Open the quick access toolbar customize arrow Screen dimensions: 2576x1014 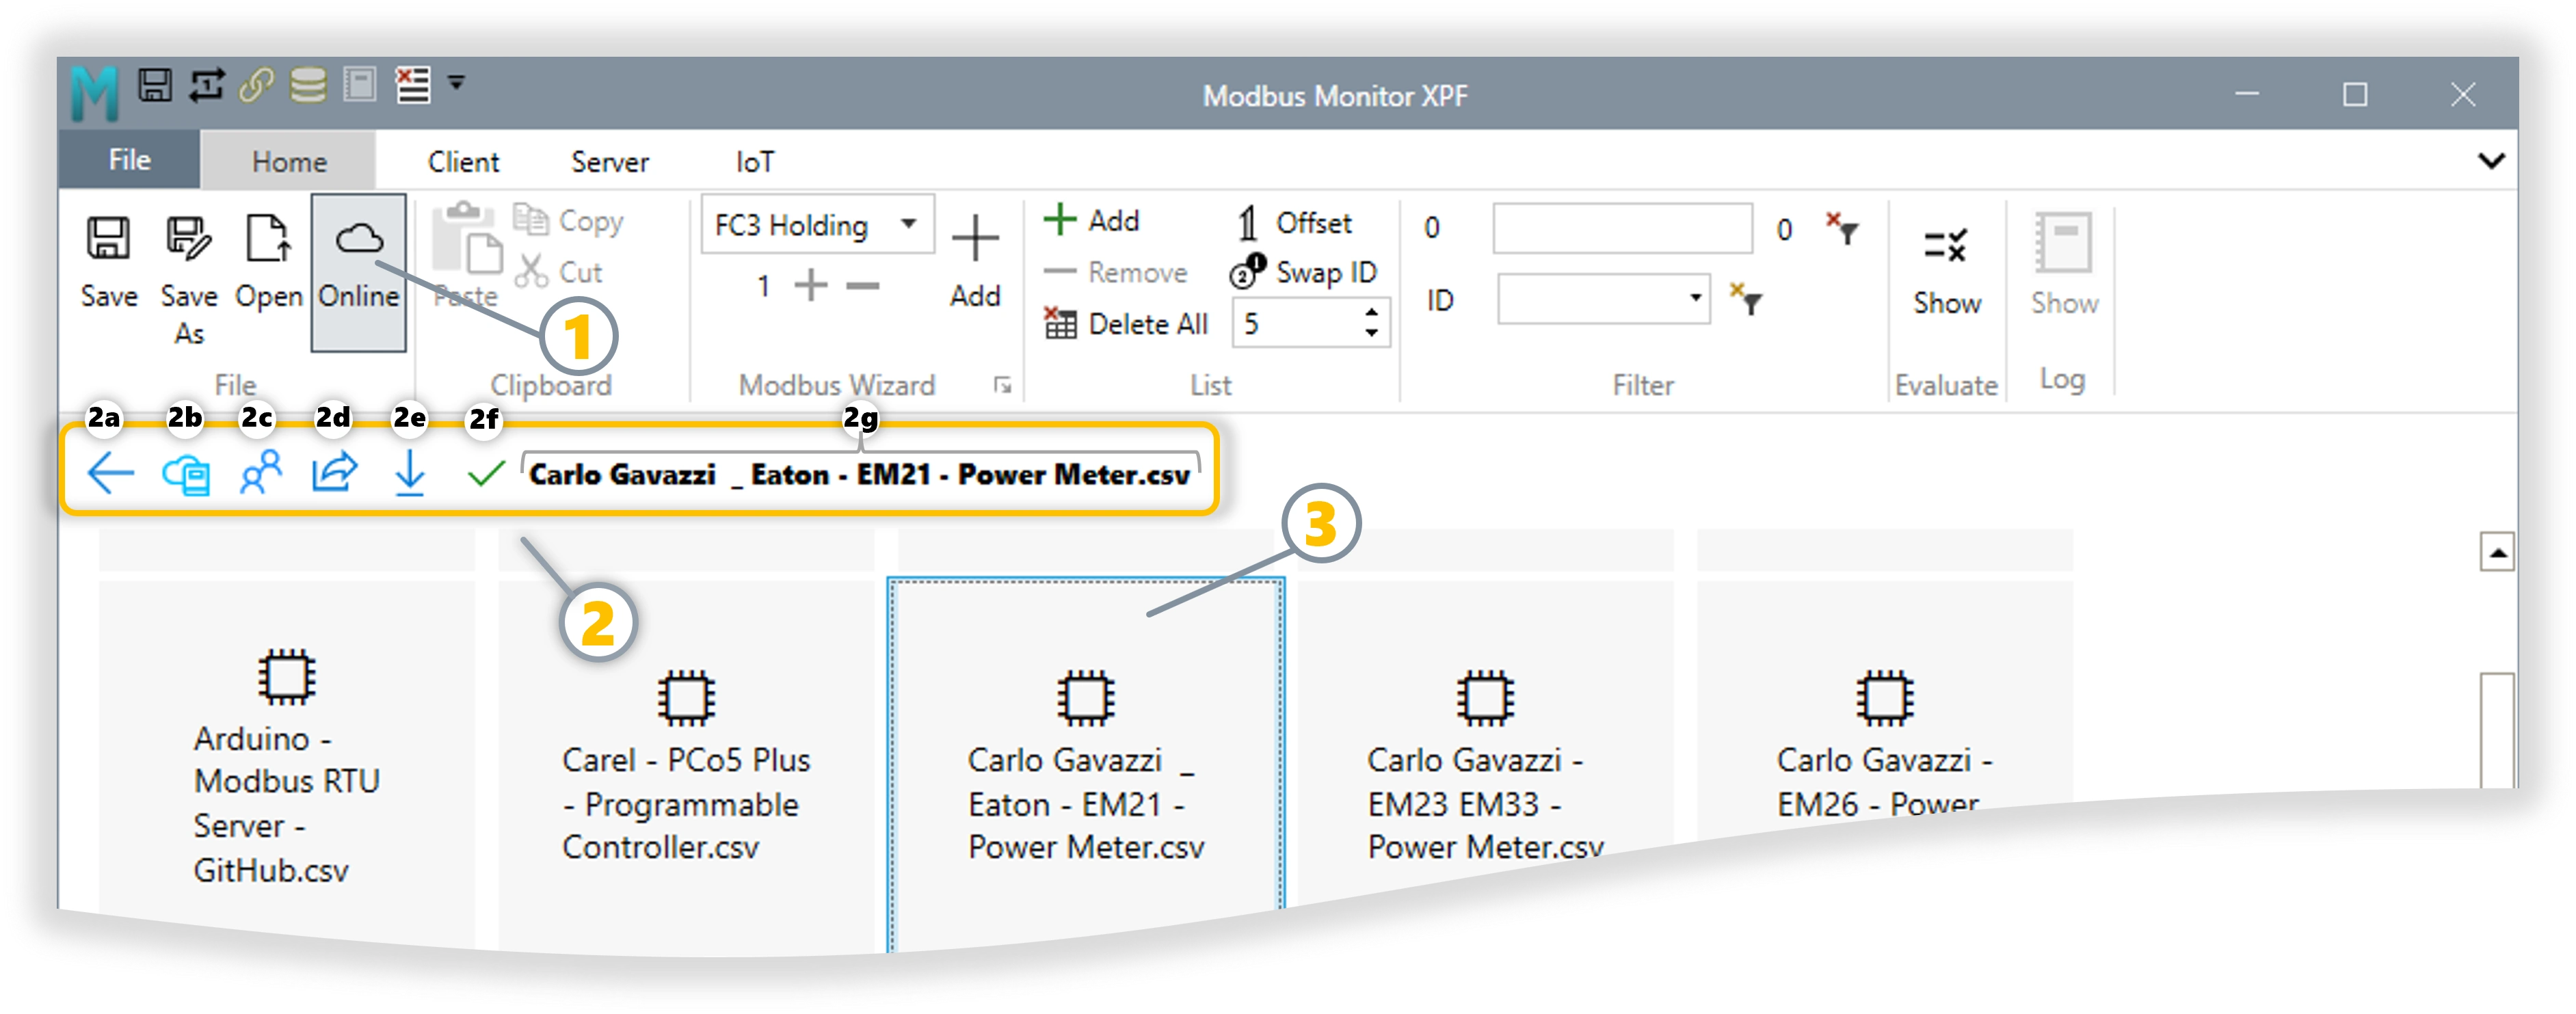[456, 83]
